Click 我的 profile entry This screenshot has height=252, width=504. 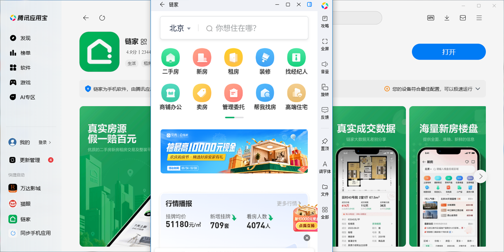coord(19,142)
